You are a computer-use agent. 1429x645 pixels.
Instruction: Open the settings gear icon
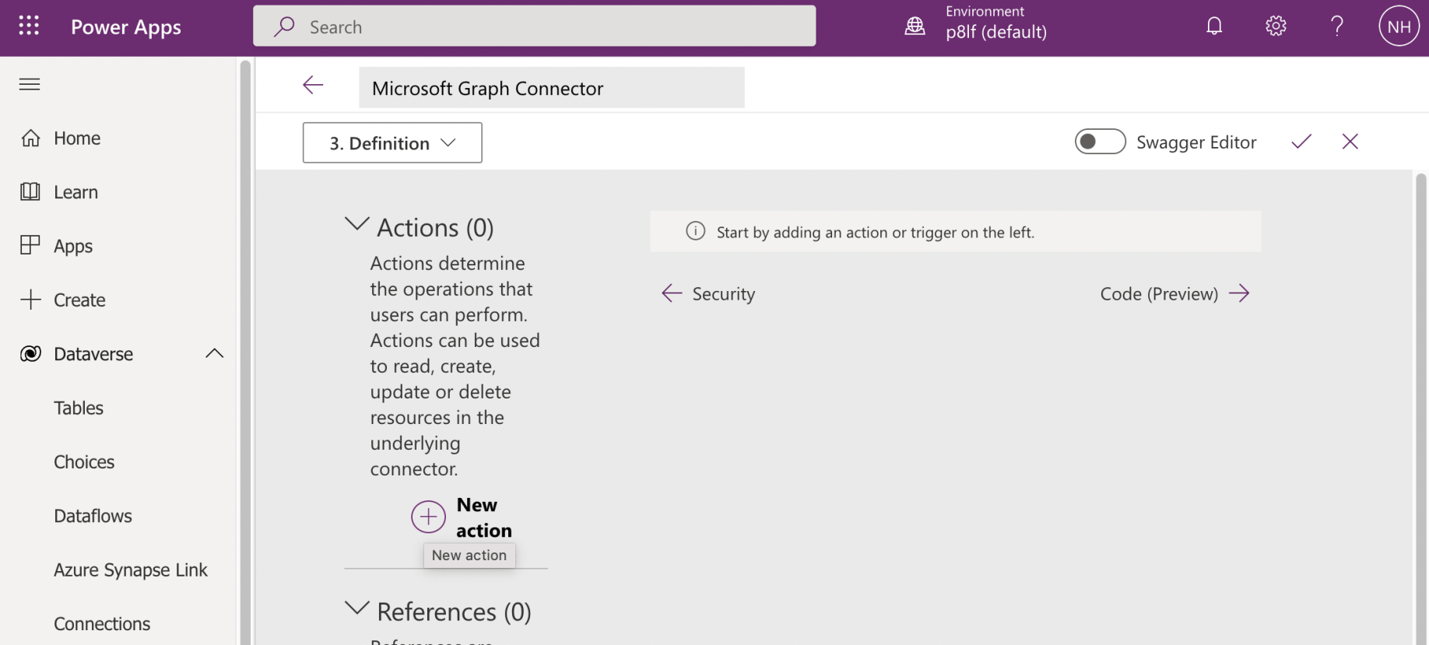click(1276, 26)
